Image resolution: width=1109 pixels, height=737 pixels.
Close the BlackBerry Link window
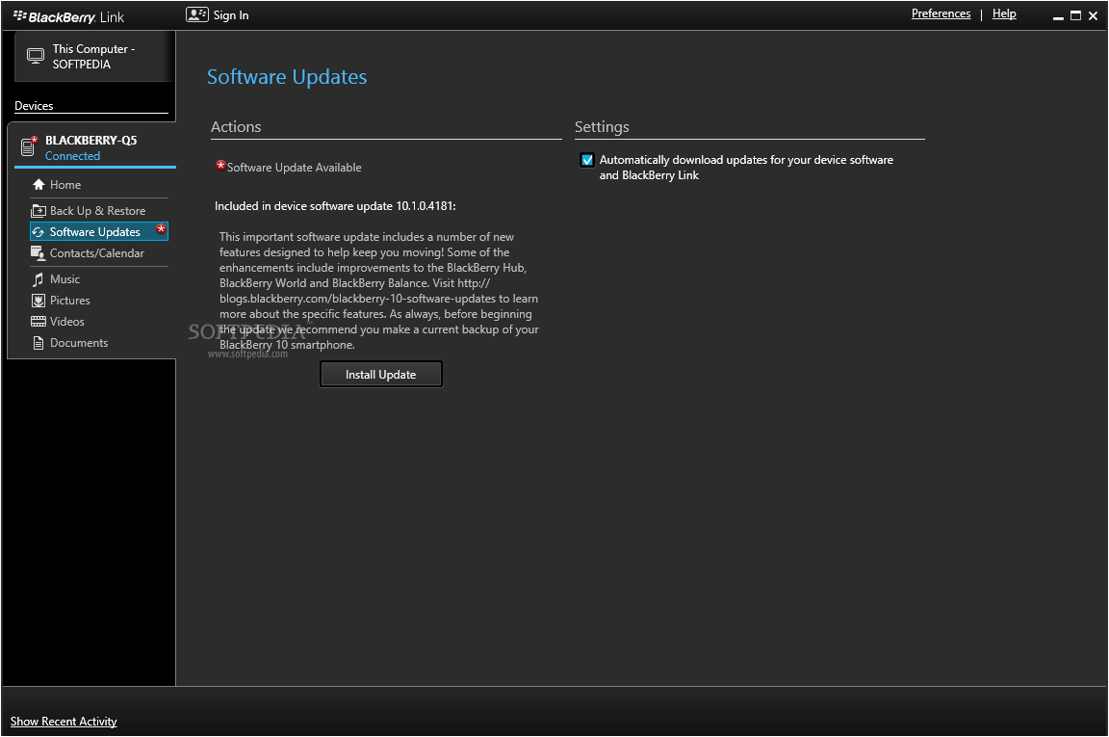click(1094, 15)
